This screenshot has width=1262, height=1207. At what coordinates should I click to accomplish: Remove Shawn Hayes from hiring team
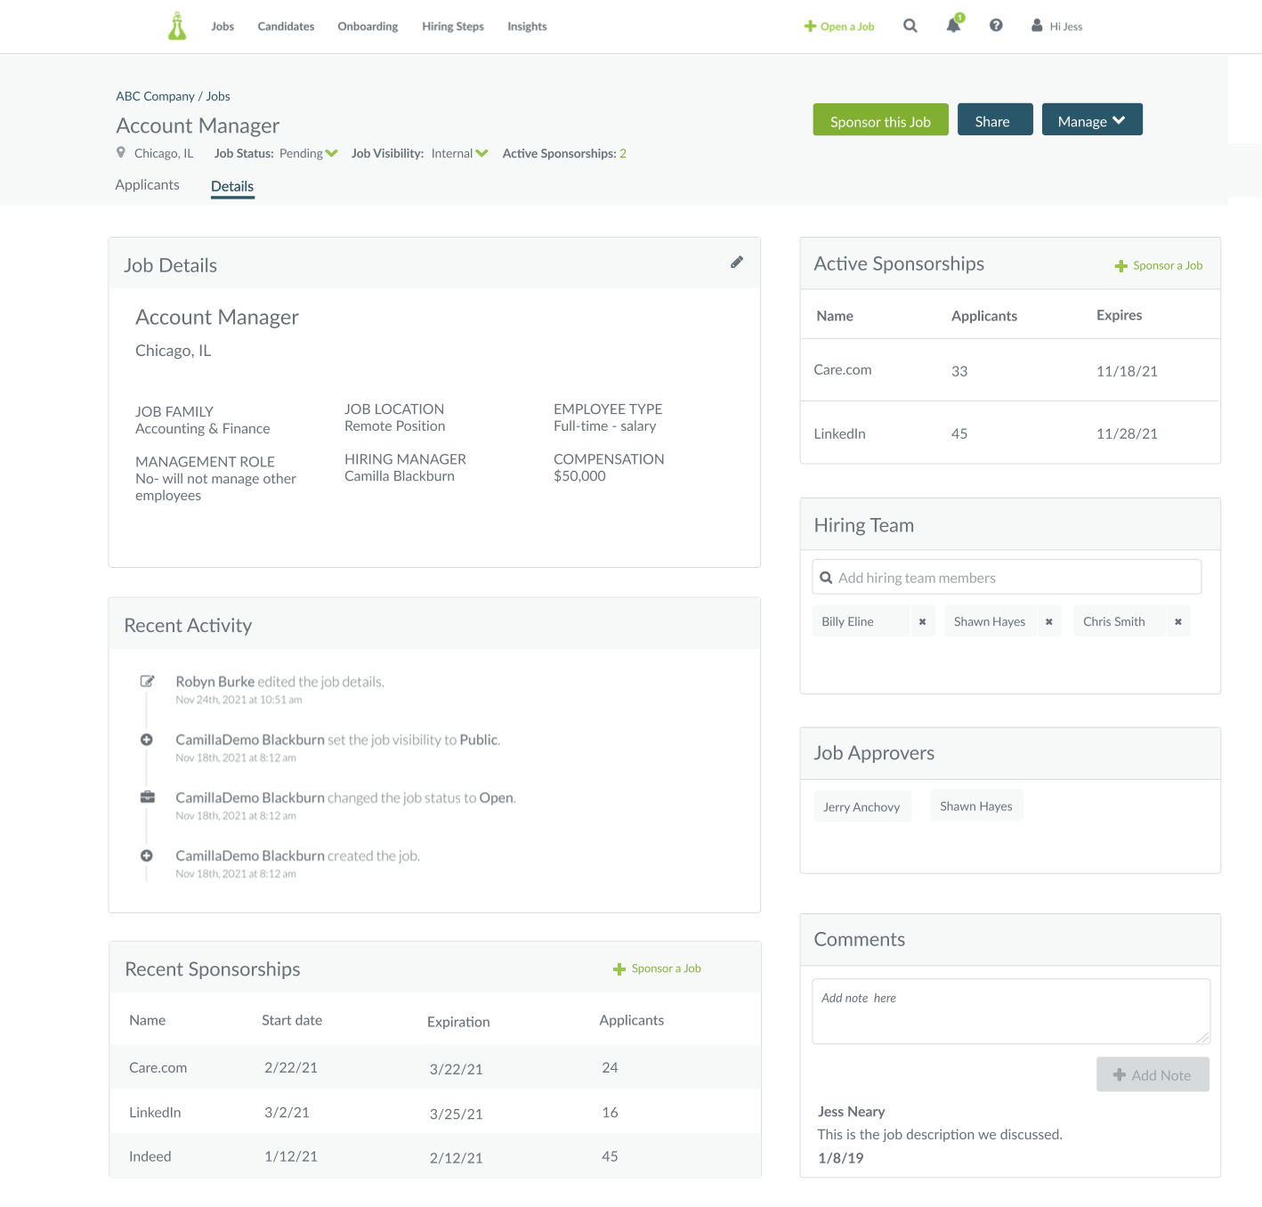click(1049, 621)
